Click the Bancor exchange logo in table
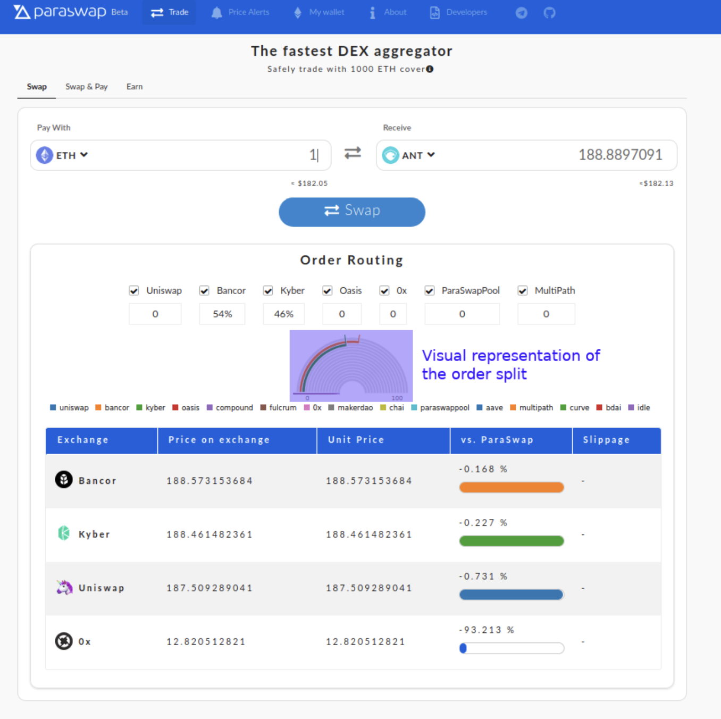The height and width of the screenshot is (719, 721). point(64,480)
